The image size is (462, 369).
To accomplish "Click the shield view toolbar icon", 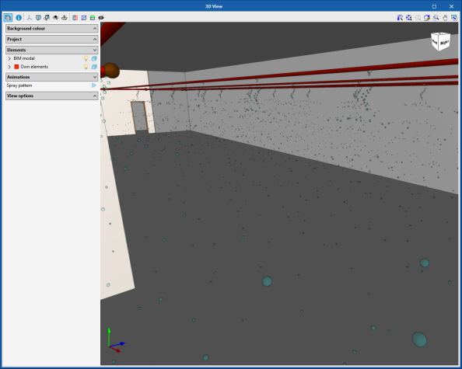I will [x=38, y=18].
